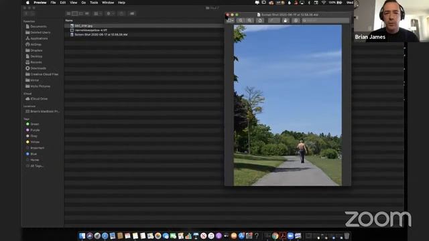429x241 pixels.
Task: Switch Finder to column view
Action: 81,13
